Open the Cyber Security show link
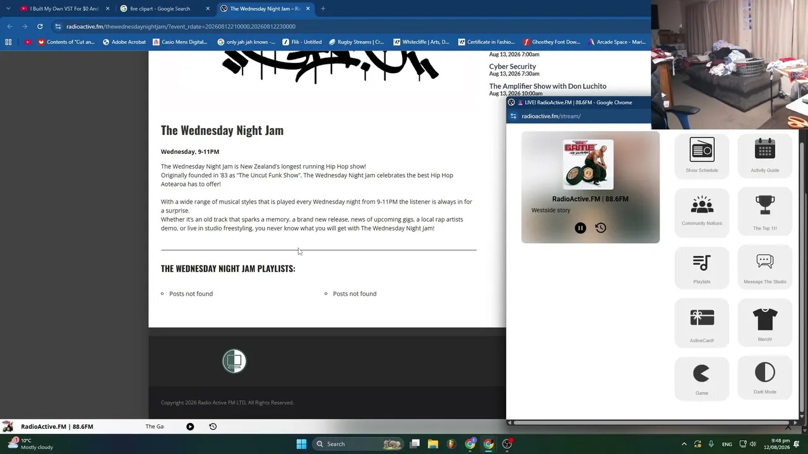Screen dimensions: 808x454 coord(513,66)
